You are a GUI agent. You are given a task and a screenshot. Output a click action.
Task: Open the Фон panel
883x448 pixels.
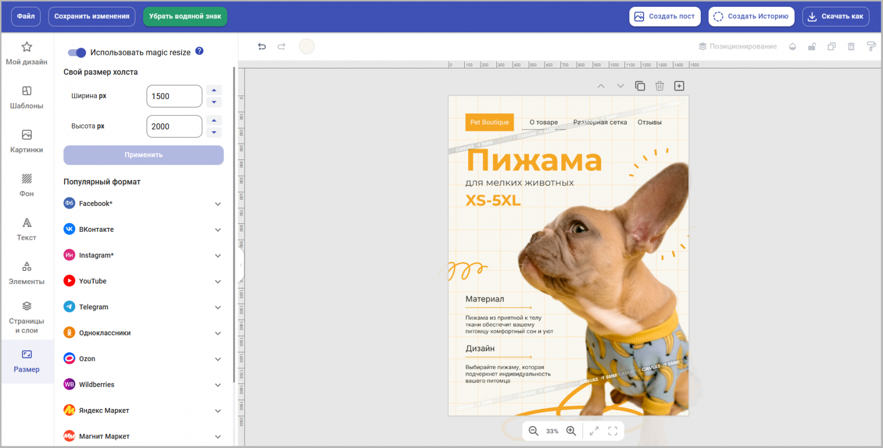click(26, 185)
